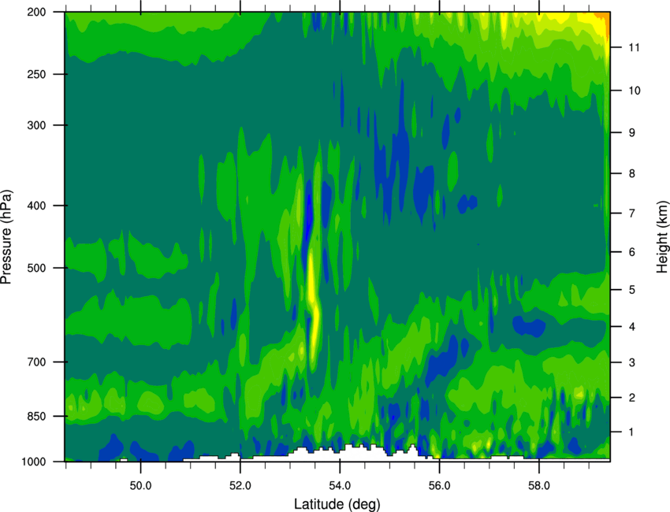The width and height of the screenshot is (670, 512).
Task: Click the 400 pressure tick label
Action: [37, 206]
